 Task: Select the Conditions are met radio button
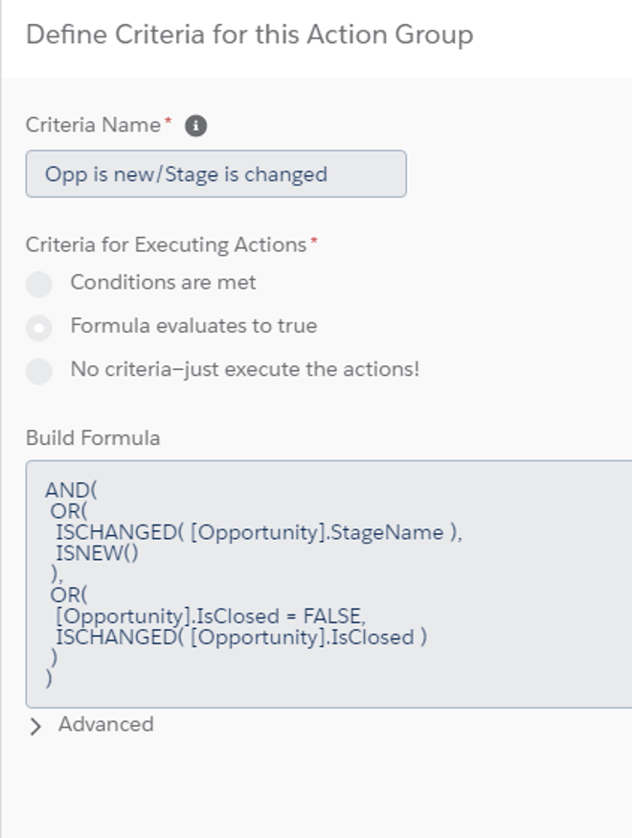pyautogui.click(x=39, y=284)
